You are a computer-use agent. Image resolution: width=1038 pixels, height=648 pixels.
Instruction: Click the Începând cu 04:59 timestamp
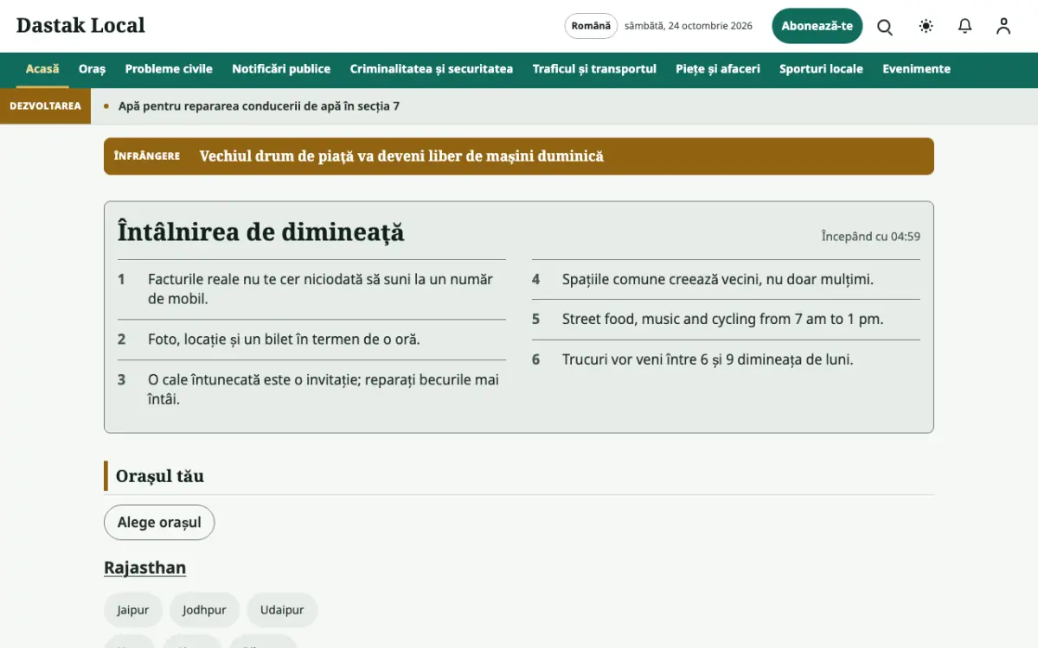click(x=871, y=237)
